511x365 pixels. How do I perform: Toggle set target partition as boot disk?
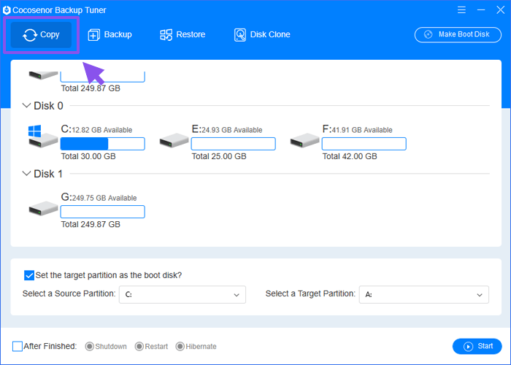(29, 275)
